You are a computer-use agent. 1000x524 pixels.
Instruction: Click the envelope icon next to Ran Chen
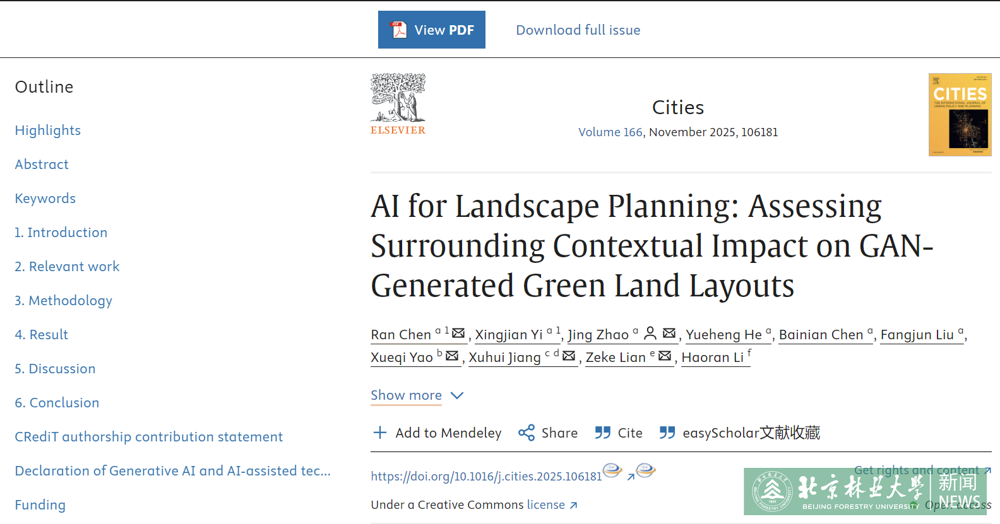pos(458,333)
